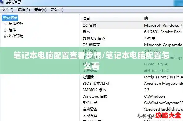Select the 启动设备 row label
The height and width of the screenshot is (121, 183).
coord(90,109)
